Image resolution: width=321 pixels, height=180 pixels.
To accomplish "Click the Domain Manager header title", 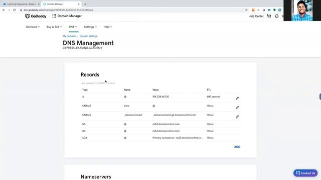I will coord(69,16).
